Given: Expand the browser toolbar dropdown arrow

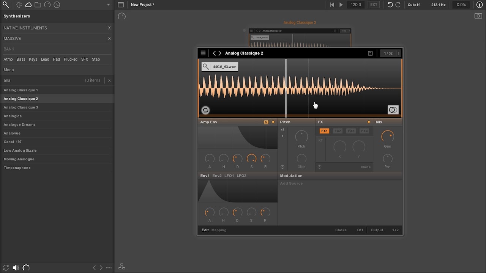Looking at the screenshot, I should point(108,5).
